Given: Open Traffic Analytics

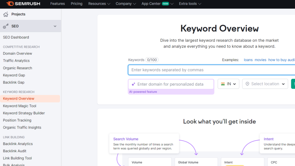Looking at the screenshot, I should tap(16, 61).
